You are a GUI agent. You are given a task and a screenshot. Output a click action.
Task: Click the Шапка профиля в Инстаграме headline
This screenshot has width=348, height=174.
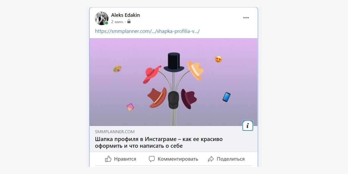click(159, 142)
